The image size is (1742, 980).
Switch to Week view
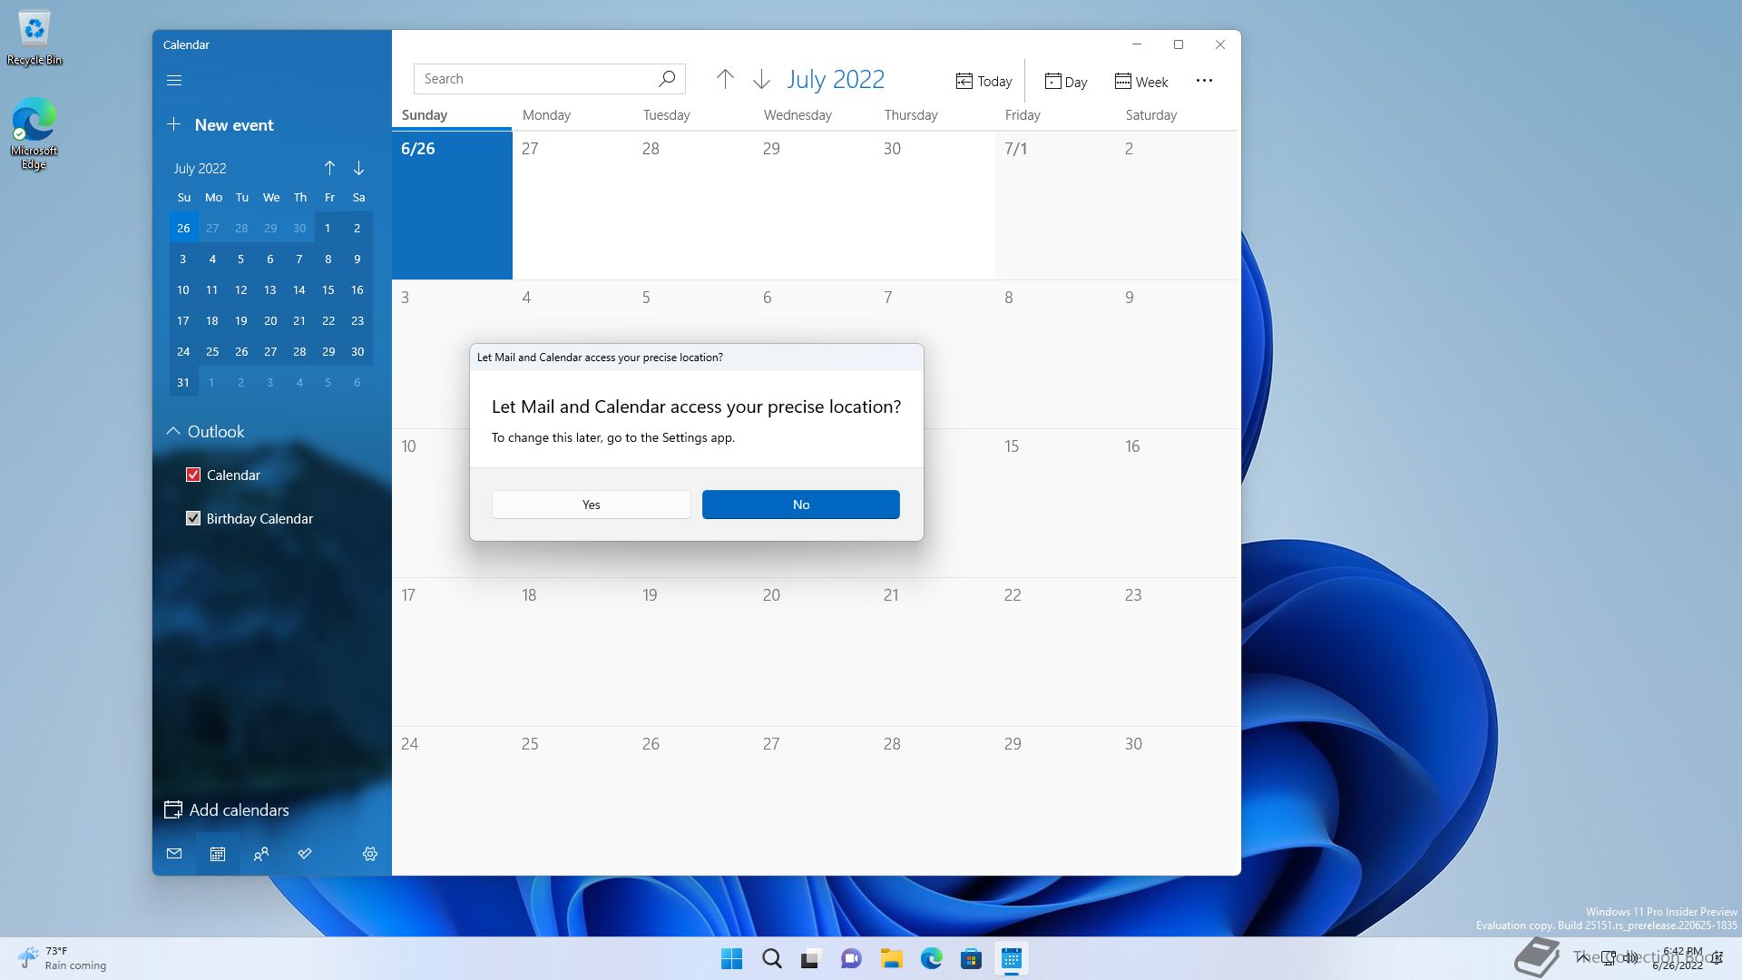pyautogui.click(x=1141, y=82)
